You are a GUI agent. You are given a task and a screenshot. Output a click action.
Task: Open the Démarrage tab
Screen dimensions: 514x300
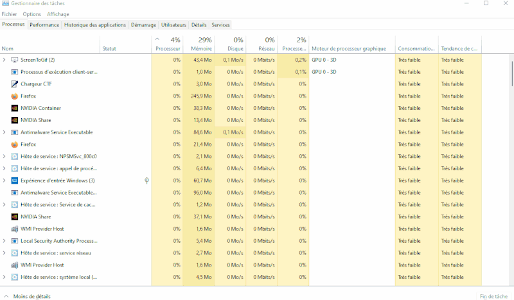click(x=143, y=25)
